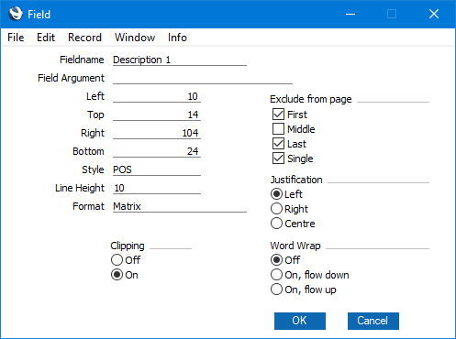This screenshot has width=456, height=339.
Task: Turn Clipping Off
Action: tap(117, 260)
